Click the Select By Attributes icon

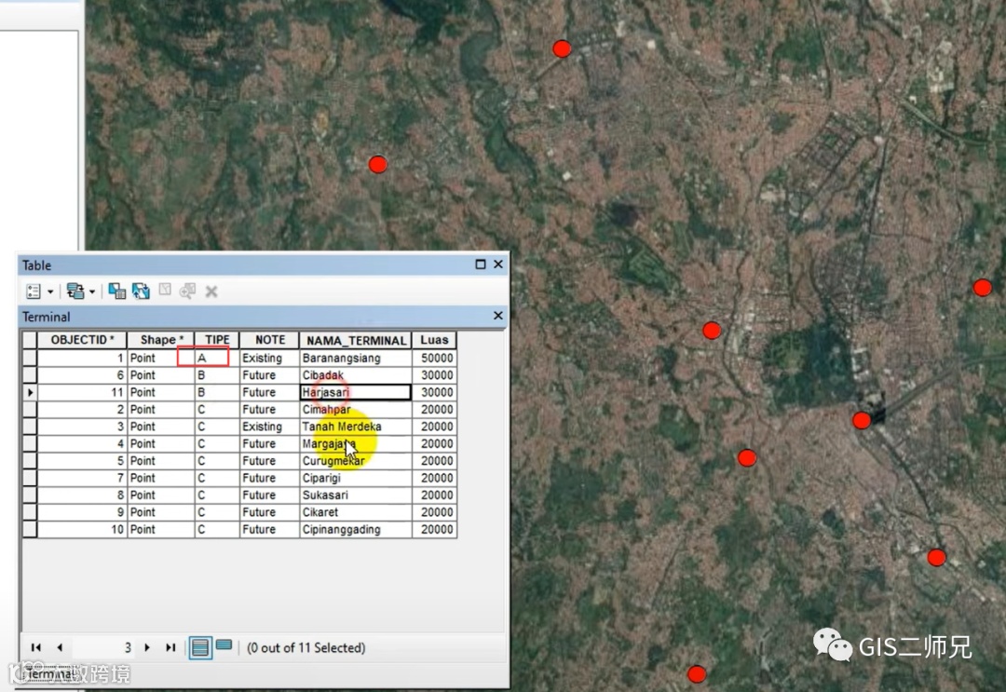point(116,292)
